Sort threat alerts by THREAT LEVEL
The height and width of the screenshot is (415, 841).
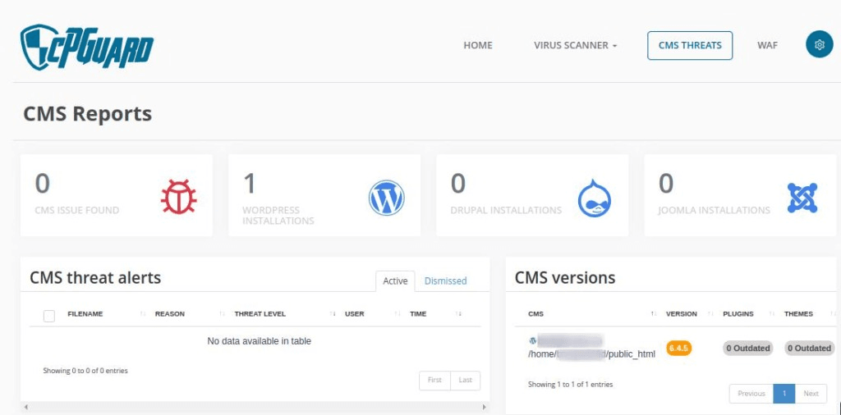pyautogui.click(x=260, y=314)
